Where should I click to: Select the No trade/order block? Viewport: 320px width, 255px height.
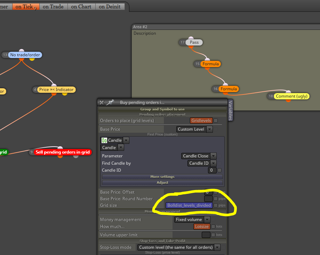point(25,55)
